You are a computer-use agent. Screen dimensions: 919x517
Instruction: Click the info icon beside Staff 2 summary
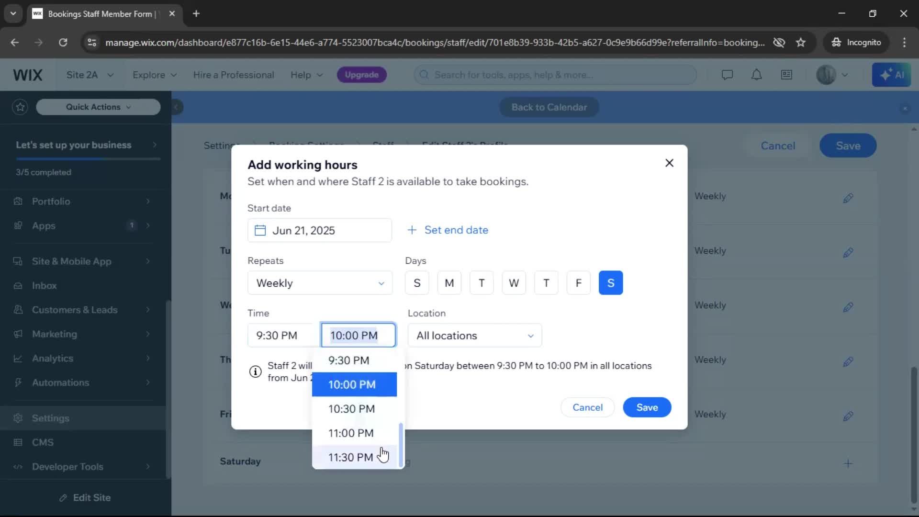tap(255, 371)
